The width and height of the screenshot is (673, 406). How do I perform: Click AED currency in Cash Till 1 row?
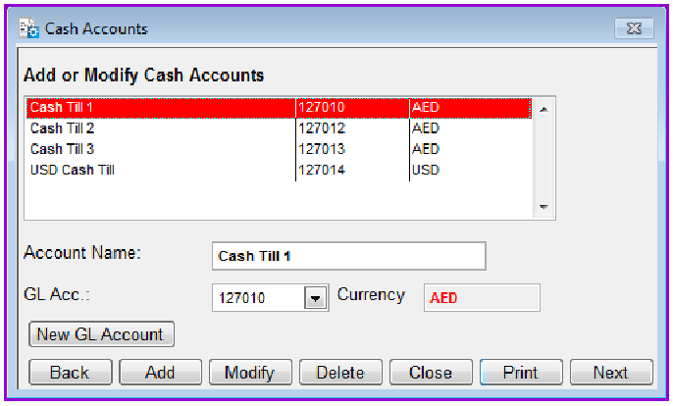(426, 107)
